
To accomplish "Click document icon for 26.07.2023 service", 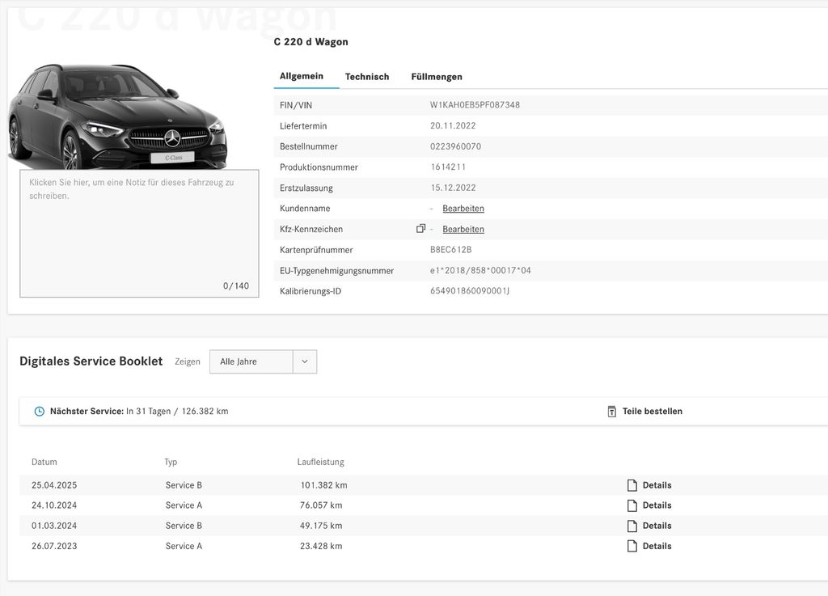I will point(632,546).
